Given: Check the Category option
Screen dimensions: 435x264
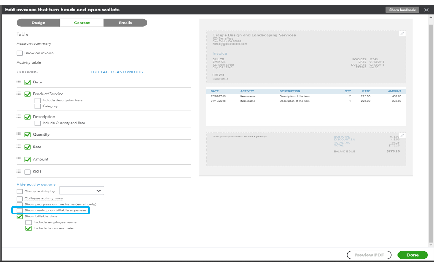Looking at the screenshot, I should (x=38, y=106).
